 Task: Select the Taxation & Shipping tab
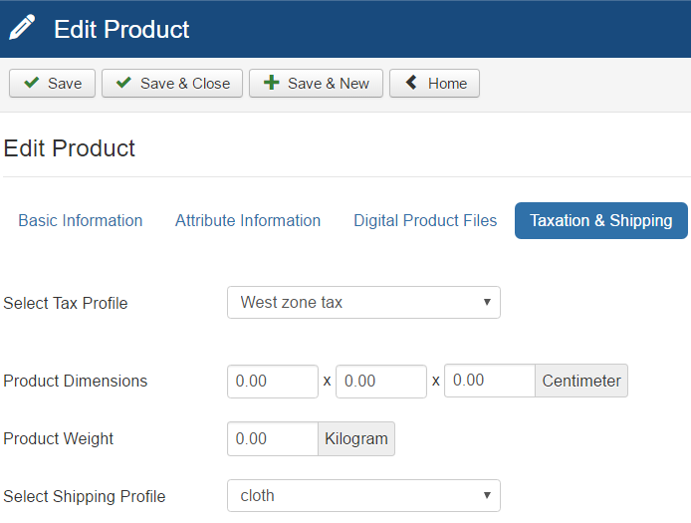click(x=600, y=221)
